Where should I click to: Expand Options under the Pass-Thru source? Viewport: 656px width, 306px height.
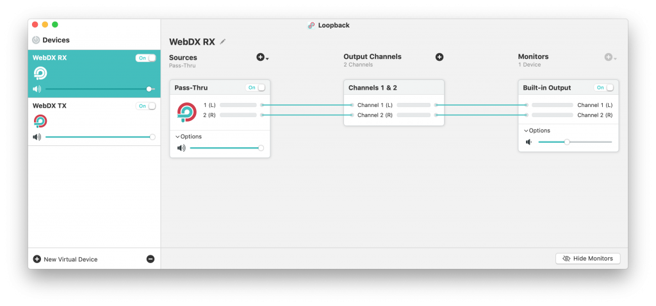[188, 137]
